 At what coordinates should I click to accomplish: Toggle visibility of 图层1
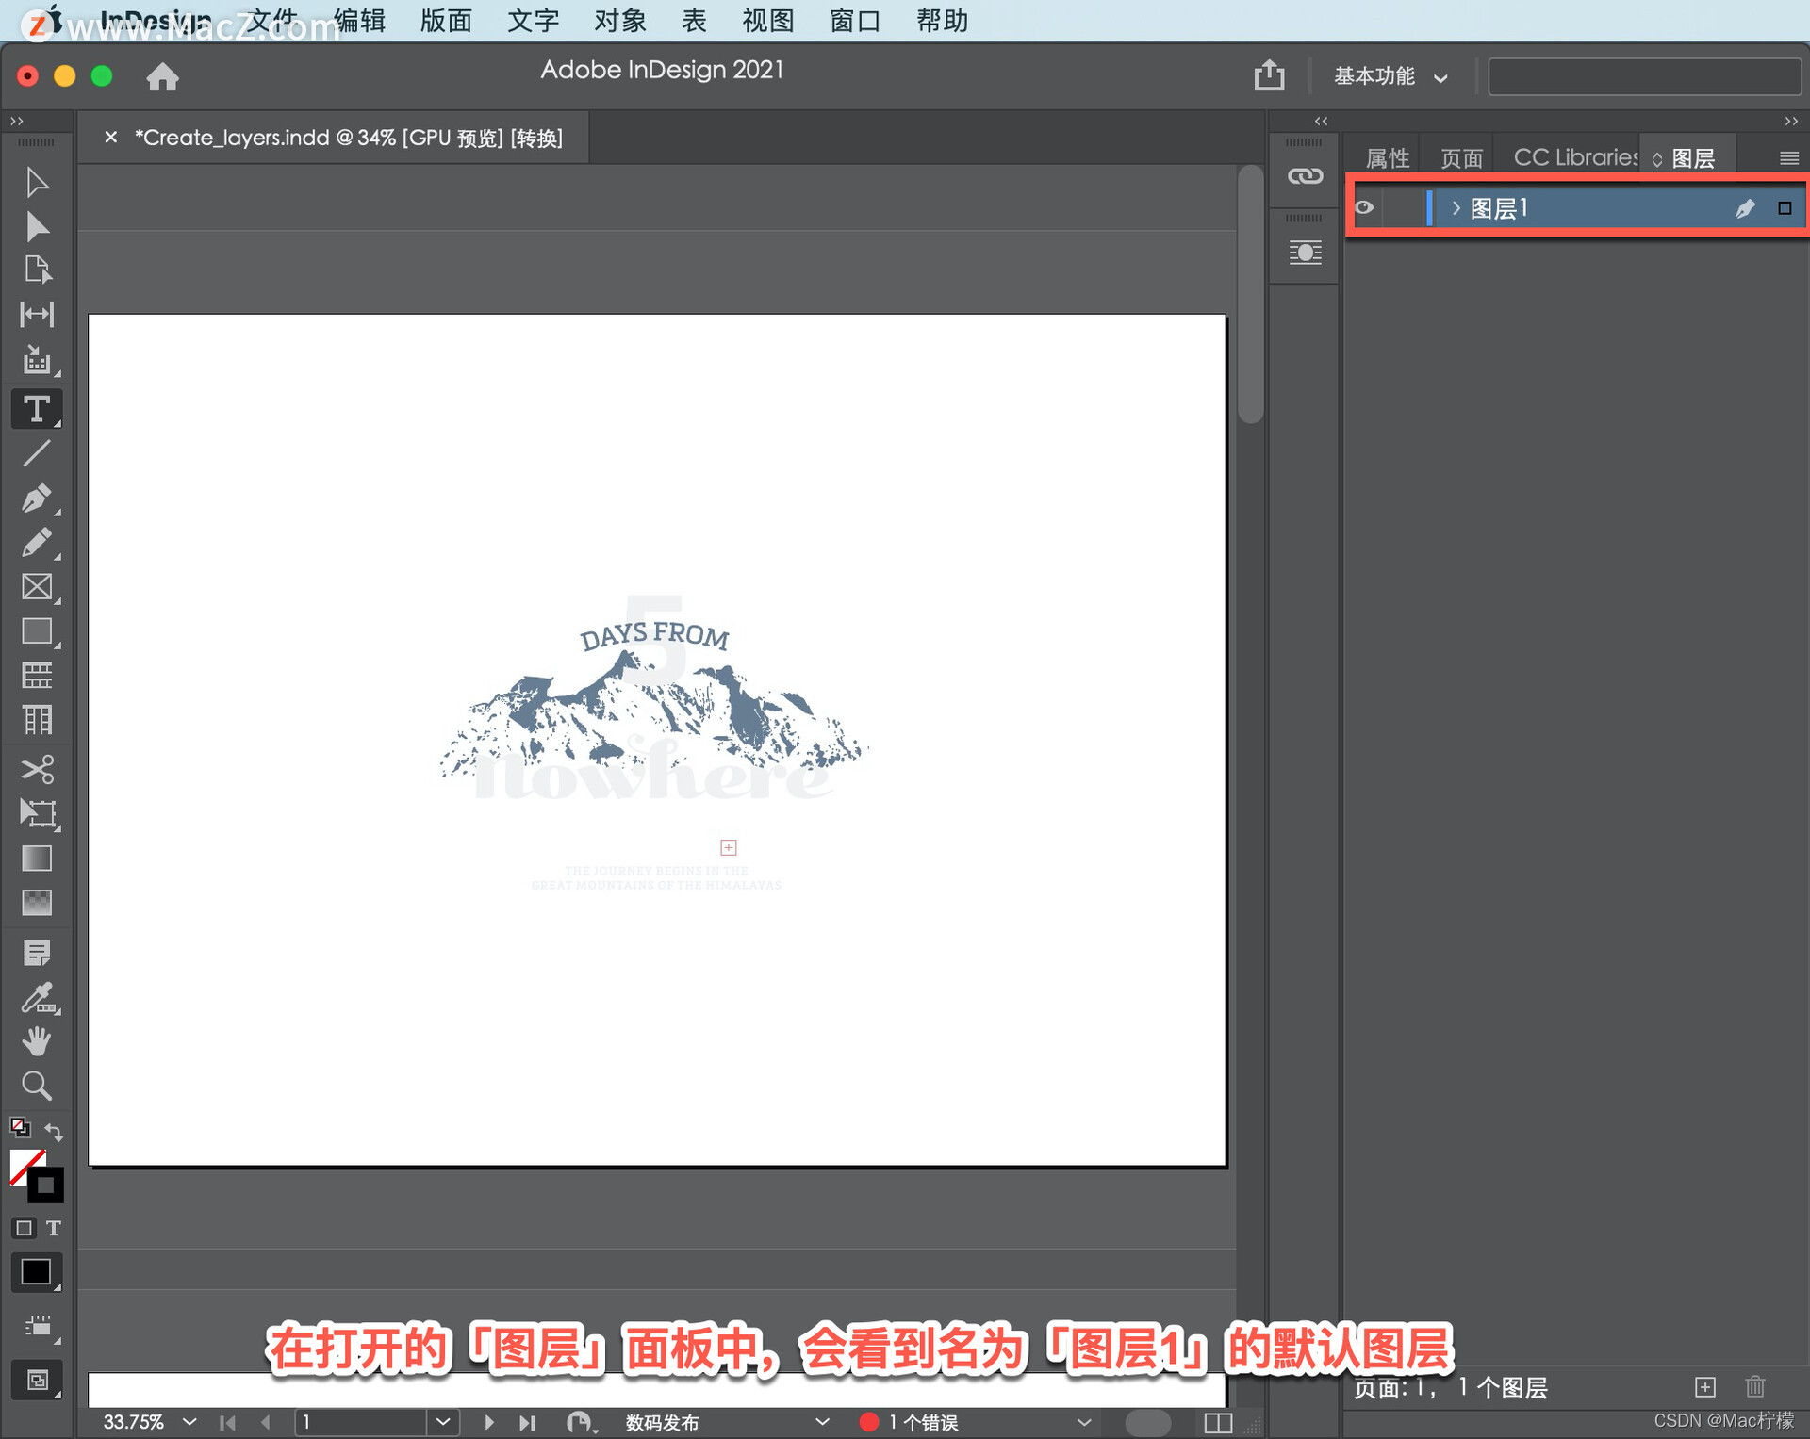(1366, 207)
